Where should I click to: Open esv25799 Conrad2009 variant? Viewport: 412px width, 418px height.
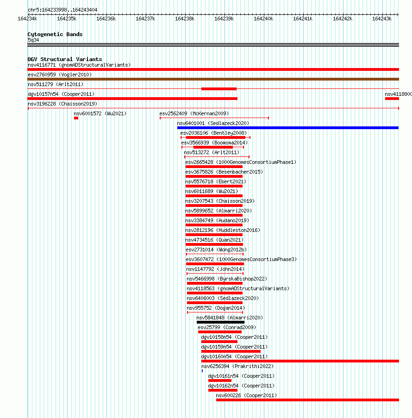pyautogui.click(x=227, y=328)
